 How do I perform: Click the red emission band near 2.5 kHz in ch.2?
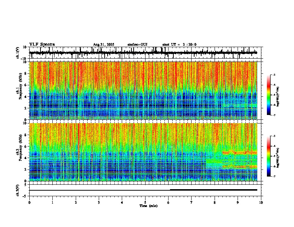pos(240,167)
